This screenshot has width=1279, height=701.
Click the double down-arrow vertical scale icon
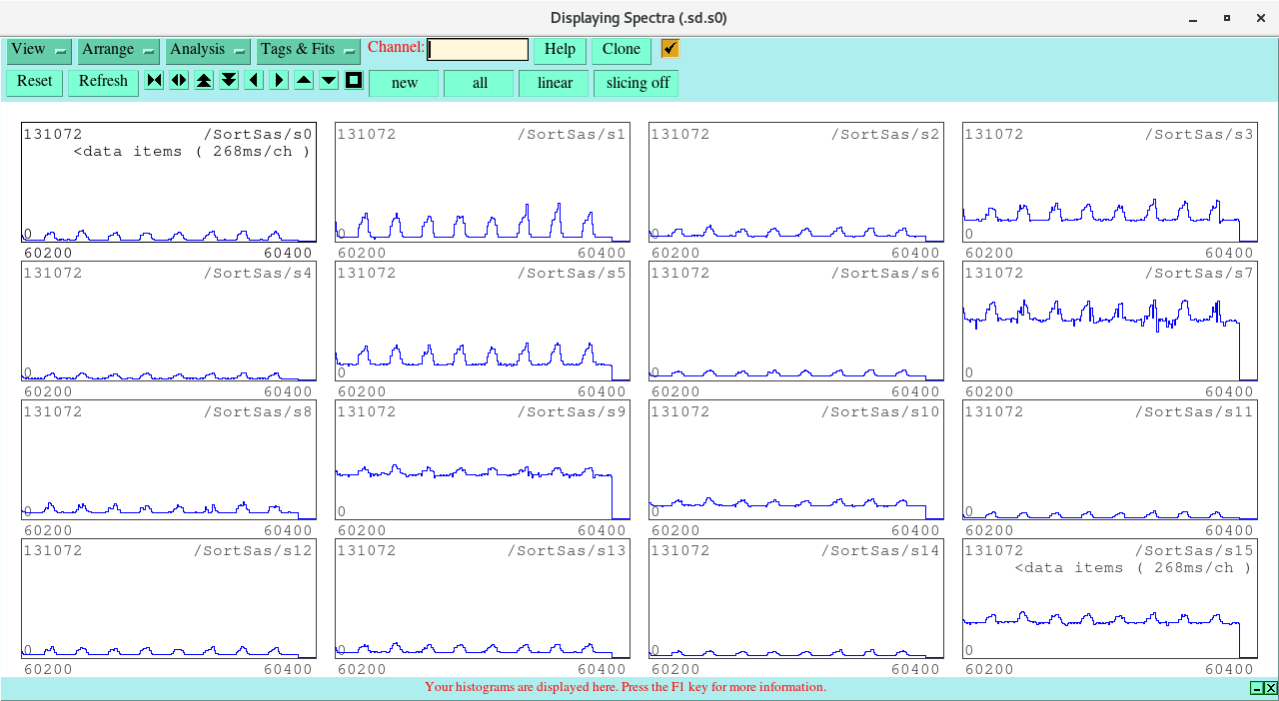229,81
